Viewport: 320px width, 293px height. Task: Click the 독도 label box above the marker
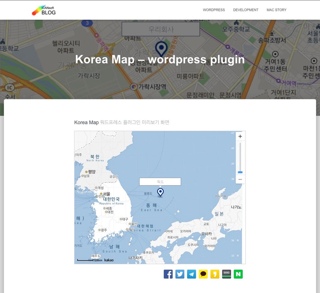[x=160, y=182]
